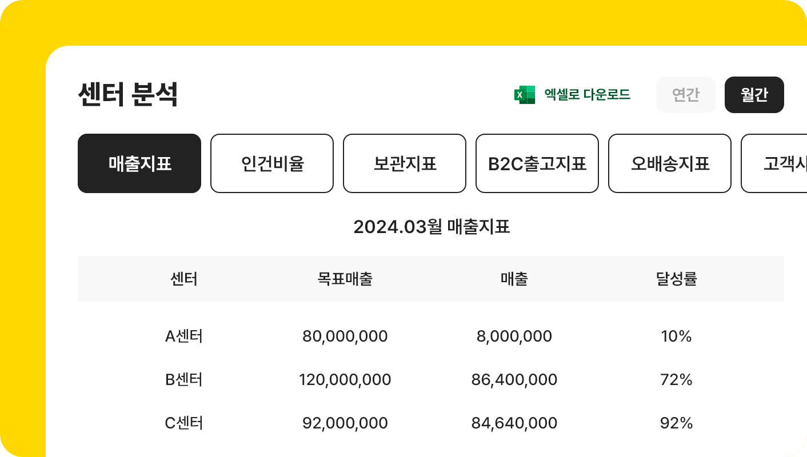Viewport: 807px width, 457px height.
Task: Select the 월간 view toggle
Action: tap(754, 95)
